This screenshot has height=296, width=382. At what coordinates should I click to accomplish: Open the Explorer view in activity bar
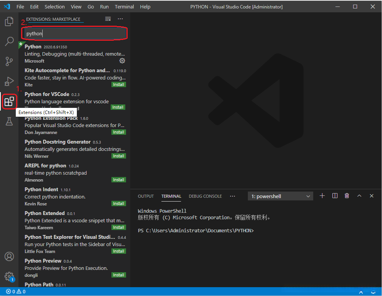pos(9,21)
